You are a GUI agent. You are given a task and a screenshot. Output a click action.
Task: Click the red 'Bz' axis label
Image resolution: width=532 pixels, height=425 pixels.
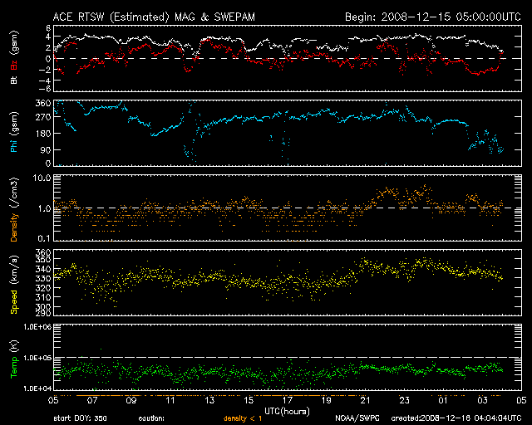tap(14, 66)
